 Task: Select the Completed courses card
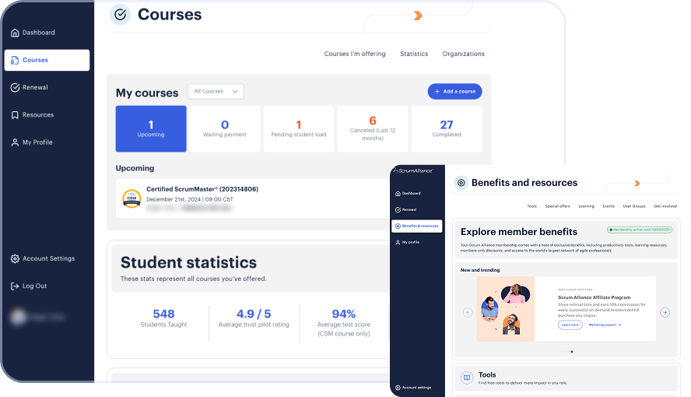click(447, 128)
